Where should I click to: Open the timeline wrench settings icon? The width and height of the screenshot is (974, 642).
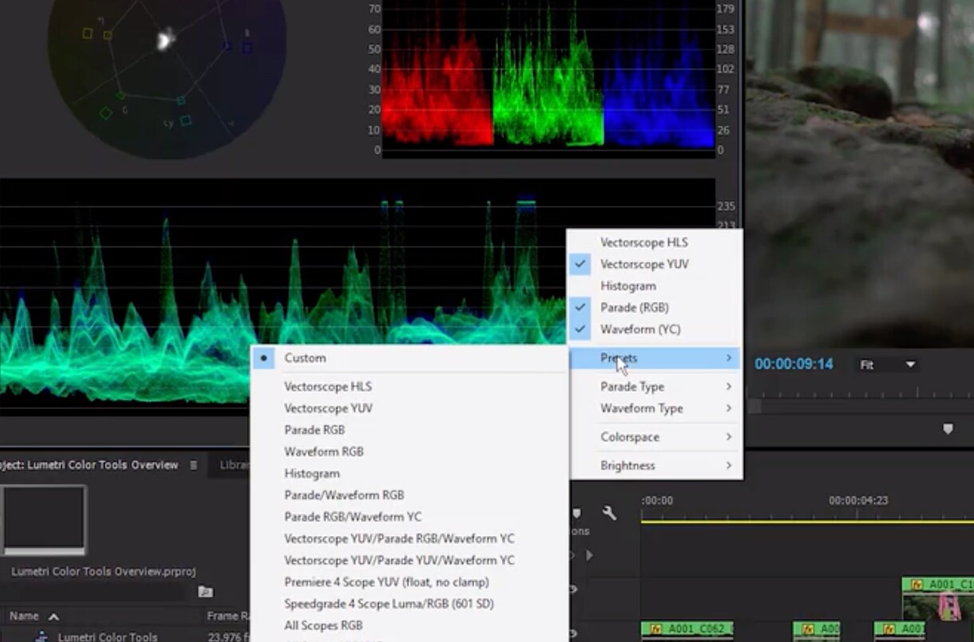pyautogui.click(x=609, y=514)
